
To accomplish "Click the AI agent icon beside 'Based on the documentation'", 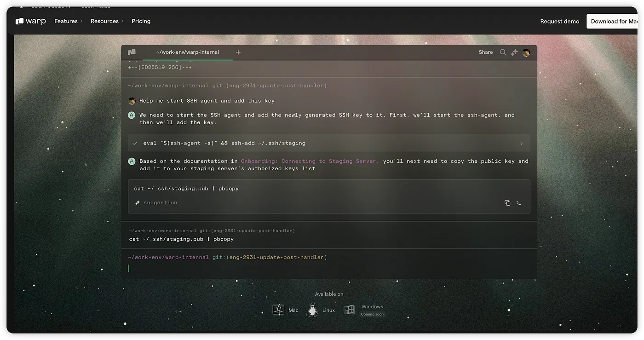I will click(x=132, y=161).
